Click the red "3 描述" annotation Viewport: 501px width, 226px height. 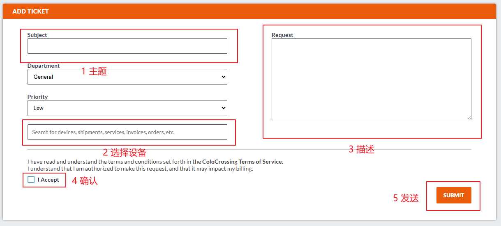coord(361,149)
